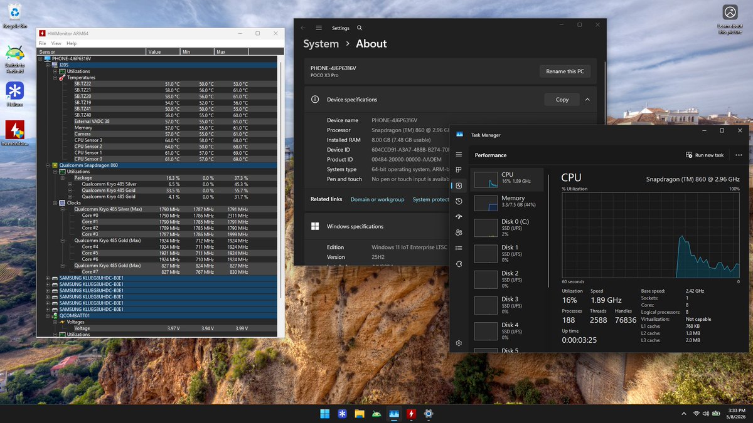Screen dimensions: 753x423
Task: Open Services page in Task Manager sidebar
Action: click(459, 264)
